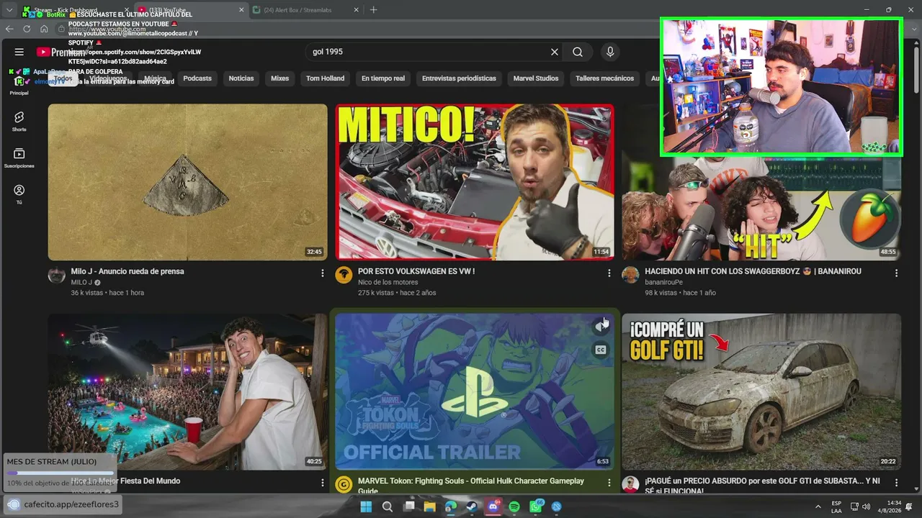
Task: Play the Milo J press conference thumbnail
Action: pyautogui.click(x=187, y=182)
